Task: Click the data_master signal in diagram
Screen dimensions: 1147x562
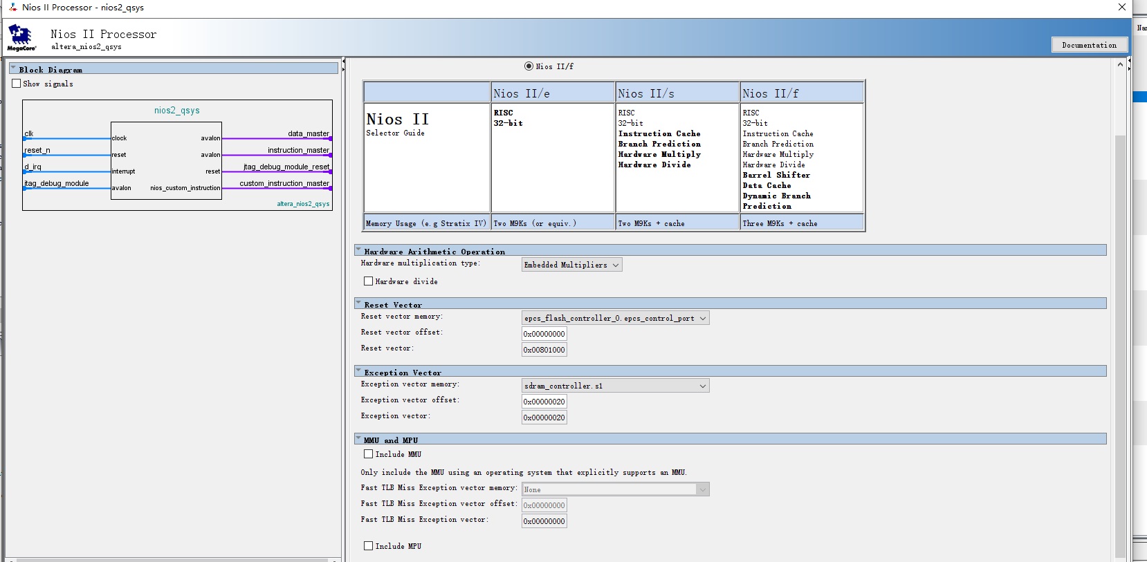Action: (x=309, y=133)
